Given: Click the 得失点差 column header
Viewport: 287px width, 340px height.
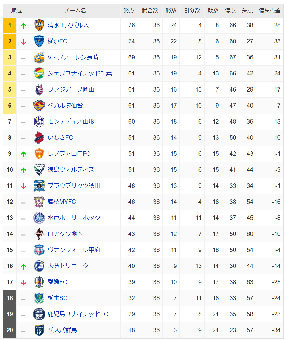Looking at the screenshot, I should [269, 11].
